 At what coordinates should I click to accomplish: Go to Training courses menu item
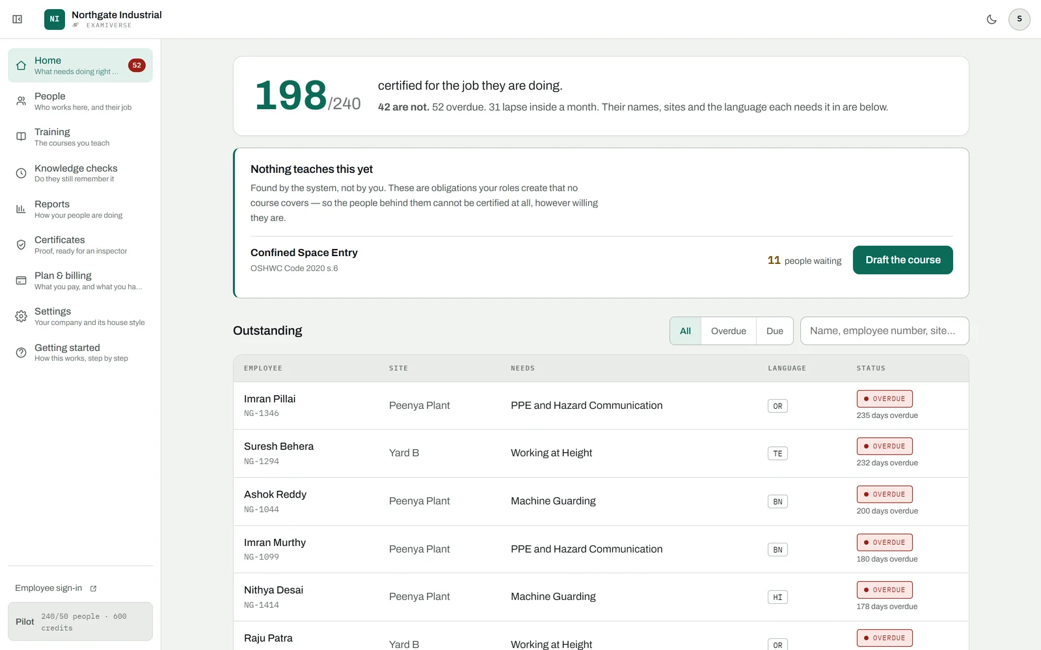click(x=80, y=137)
